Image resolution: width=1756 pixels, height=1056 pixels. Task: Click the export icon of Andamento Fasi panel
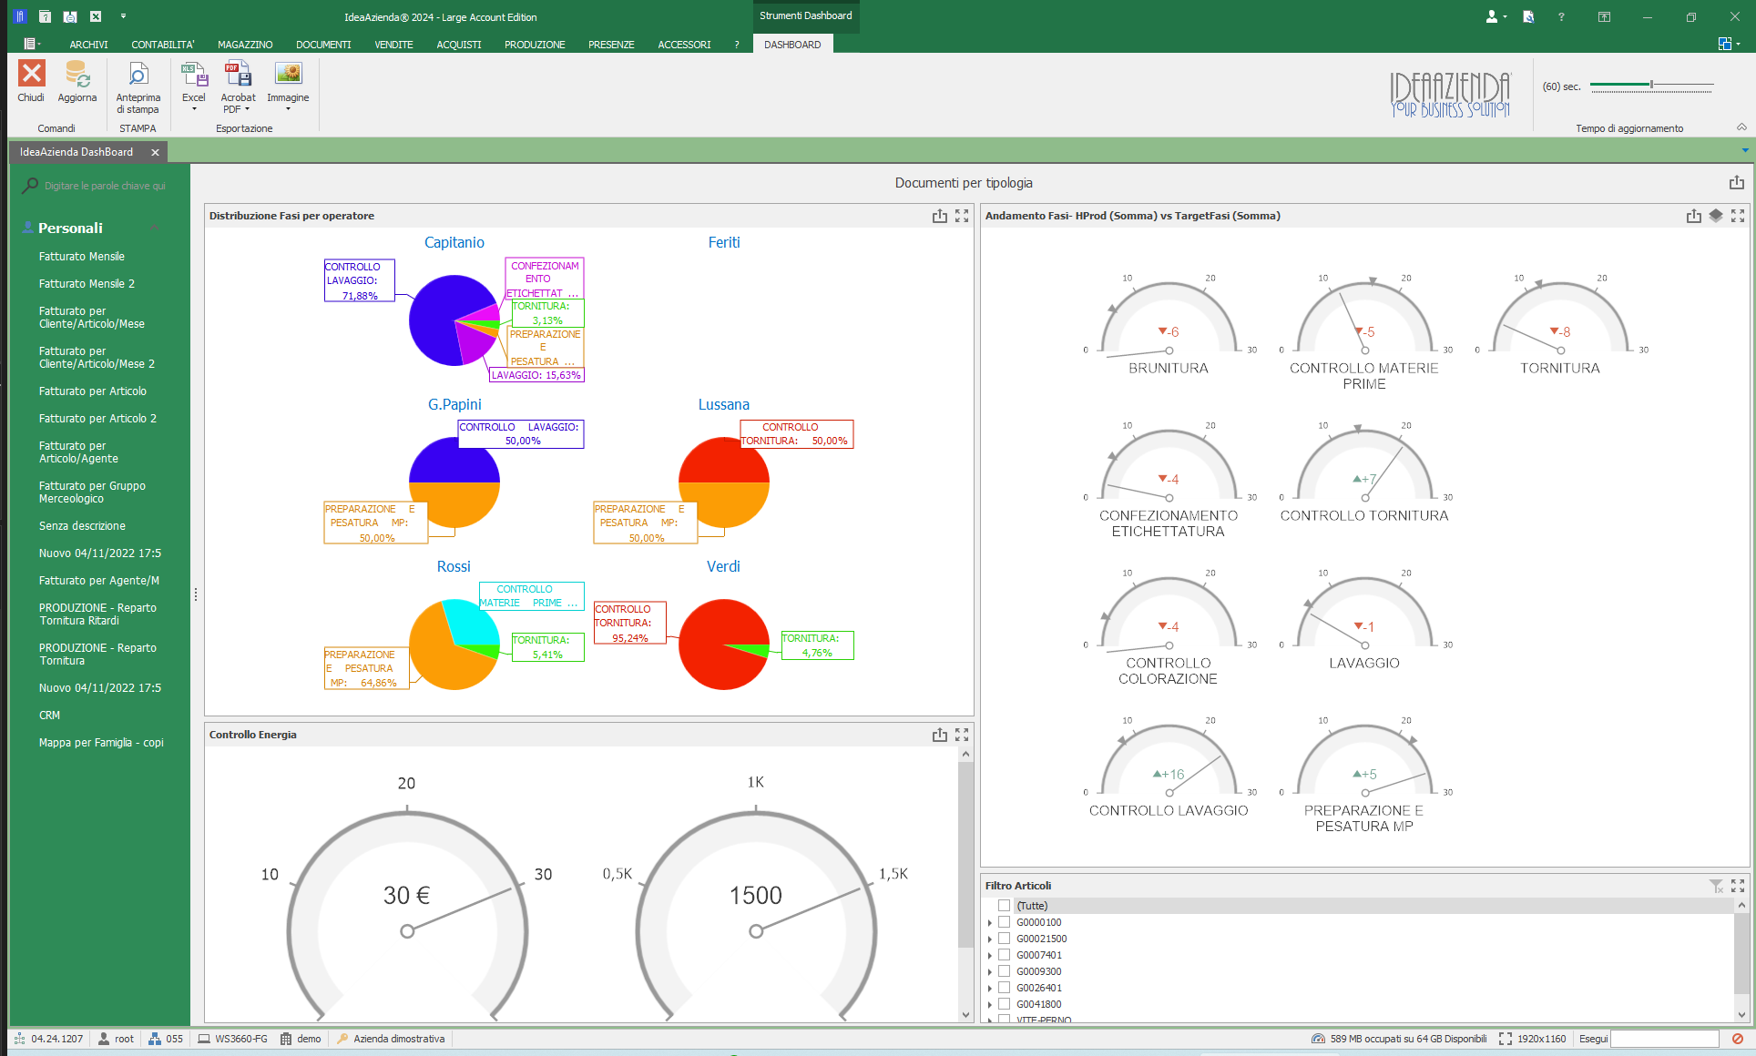1694,216
